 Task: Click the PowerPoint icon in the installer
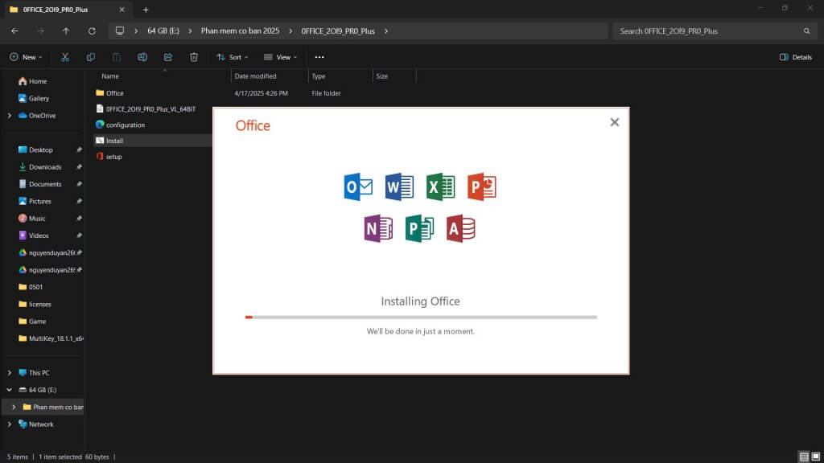[x=483, y=186]
